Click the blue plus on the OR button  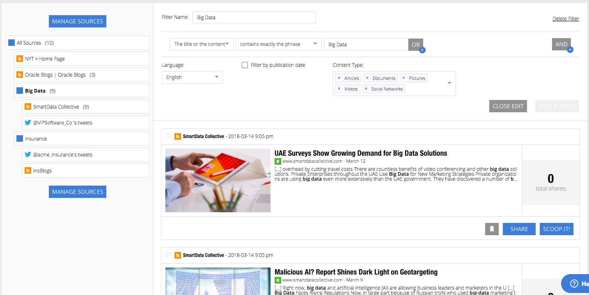click(422, 50)
